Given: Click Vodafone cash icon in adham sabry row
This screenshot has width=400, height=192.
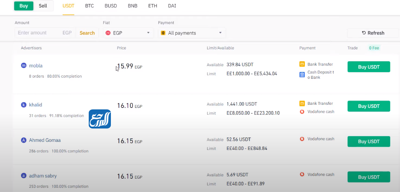Looking at the screenshot, I should click(x=302, y=174).
